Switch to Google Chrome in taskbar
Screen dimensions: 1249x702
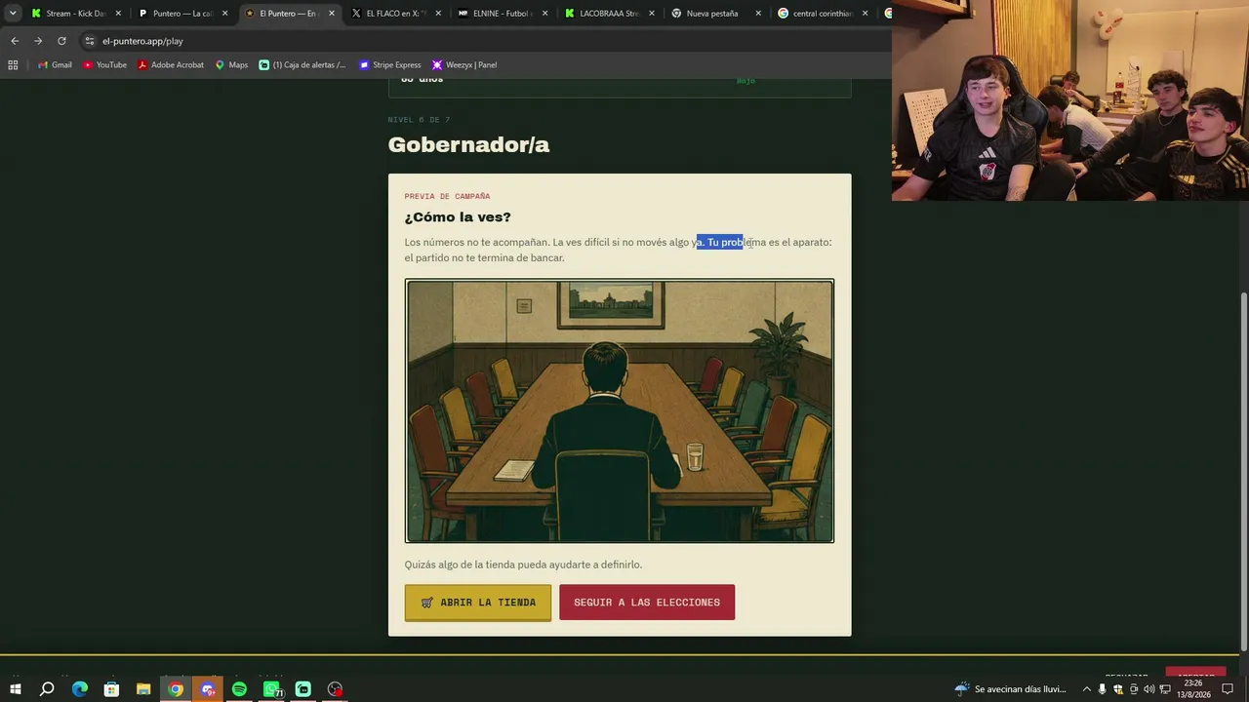pos(176,689)
